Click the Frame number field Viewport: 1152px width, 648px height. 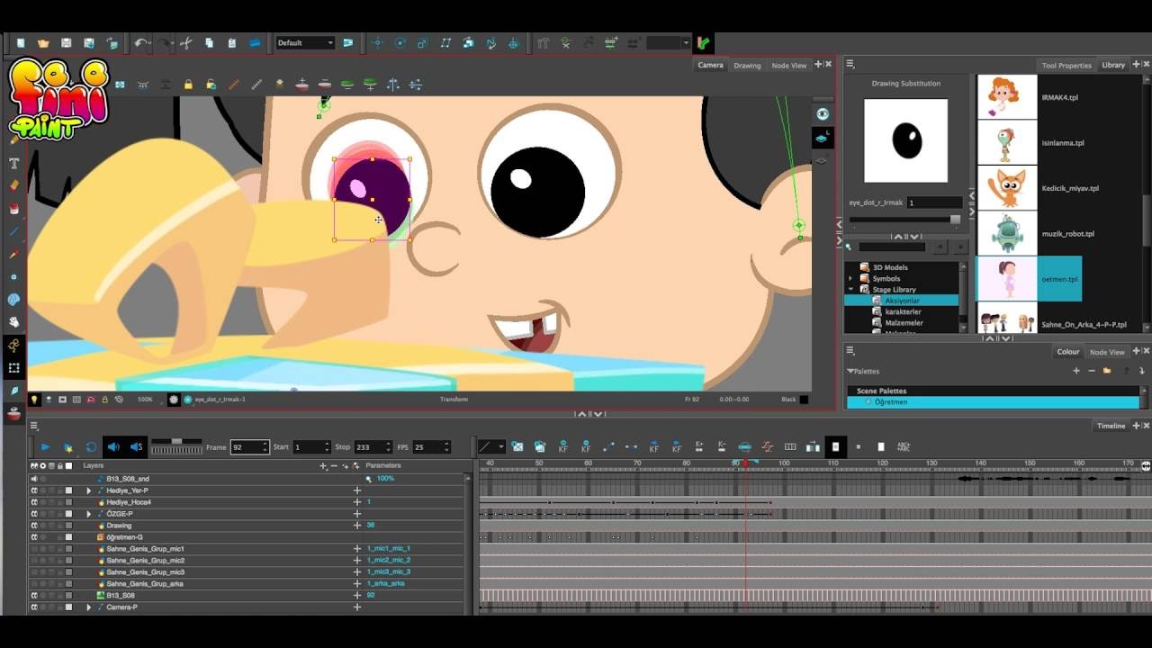249,446
